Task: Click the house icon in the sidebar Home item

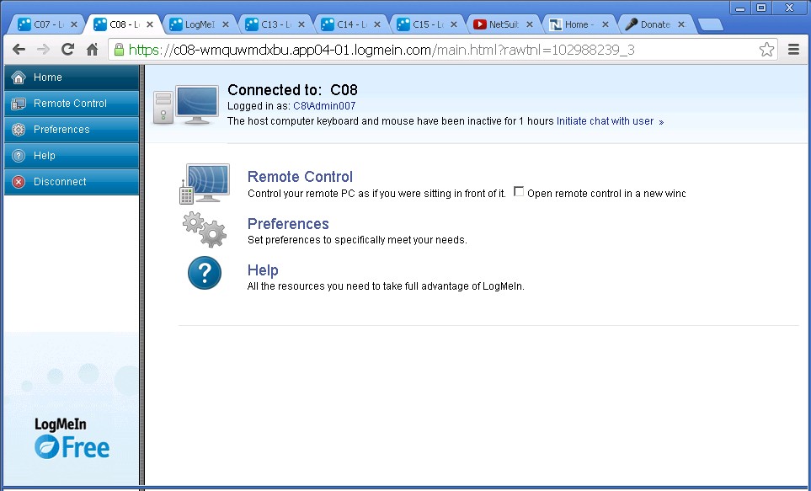Action: coord(19,77)
